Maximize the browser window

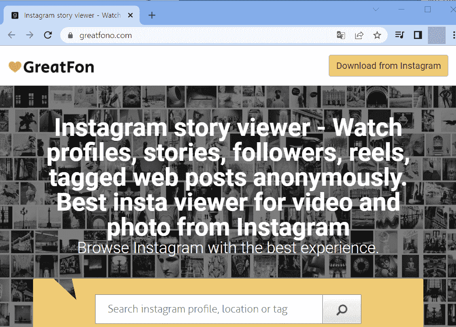tap(427, 10)
